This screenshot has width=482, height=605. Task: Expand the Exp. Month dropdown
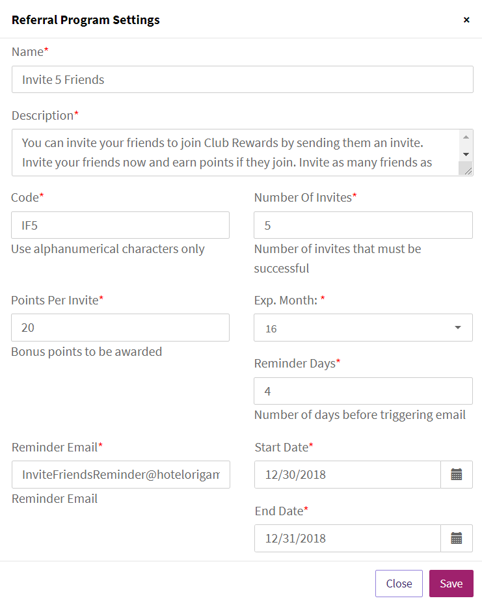click(x=363, y=328)
